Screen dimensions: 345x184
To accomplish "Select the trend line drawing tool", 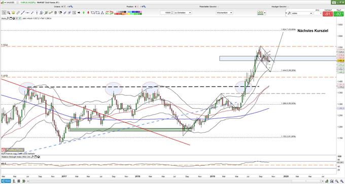I will coord(23,13).
